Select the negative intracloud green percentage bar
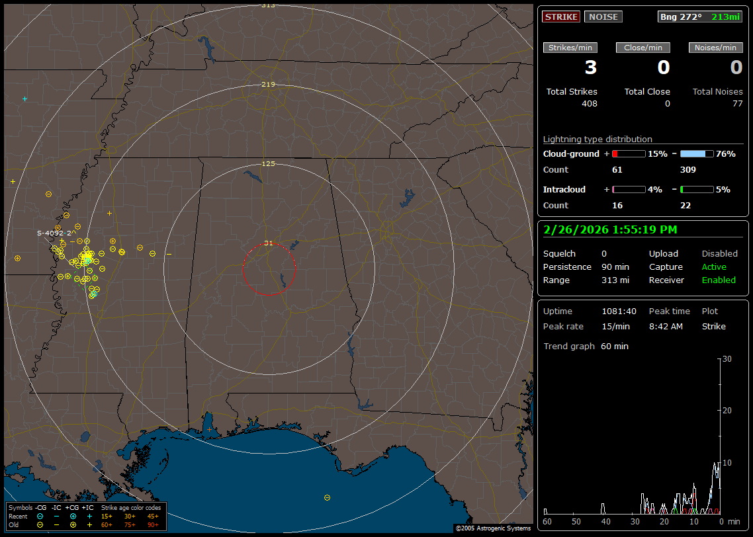This screenshot has height=537, width=753. point(697,189)
